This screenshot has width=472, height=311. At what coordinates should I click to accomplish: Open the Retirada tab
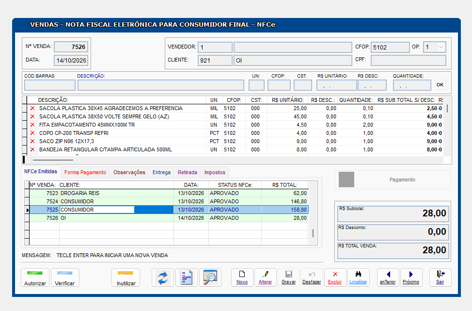187,172
